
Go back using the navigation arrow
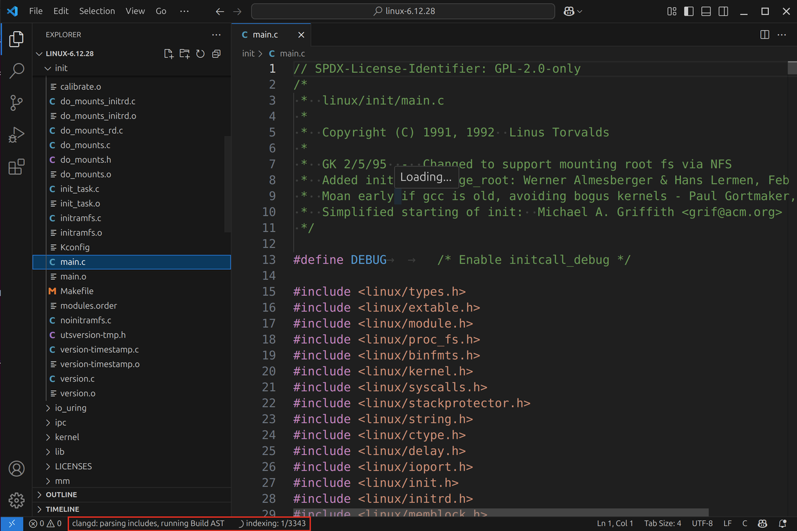click(x=219, y=11)
